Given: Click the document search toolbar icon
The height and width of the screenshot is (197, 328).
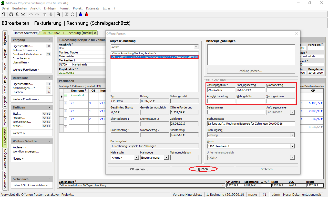Looking at the screenshot, I should pos(58,14).
